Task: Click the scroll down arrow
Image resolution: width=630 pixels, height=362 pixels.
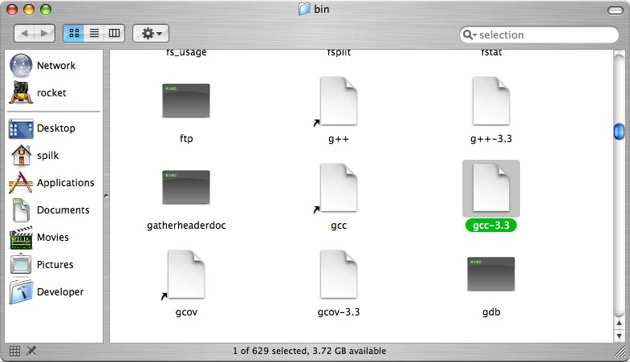Action: (x=619, y=334)
